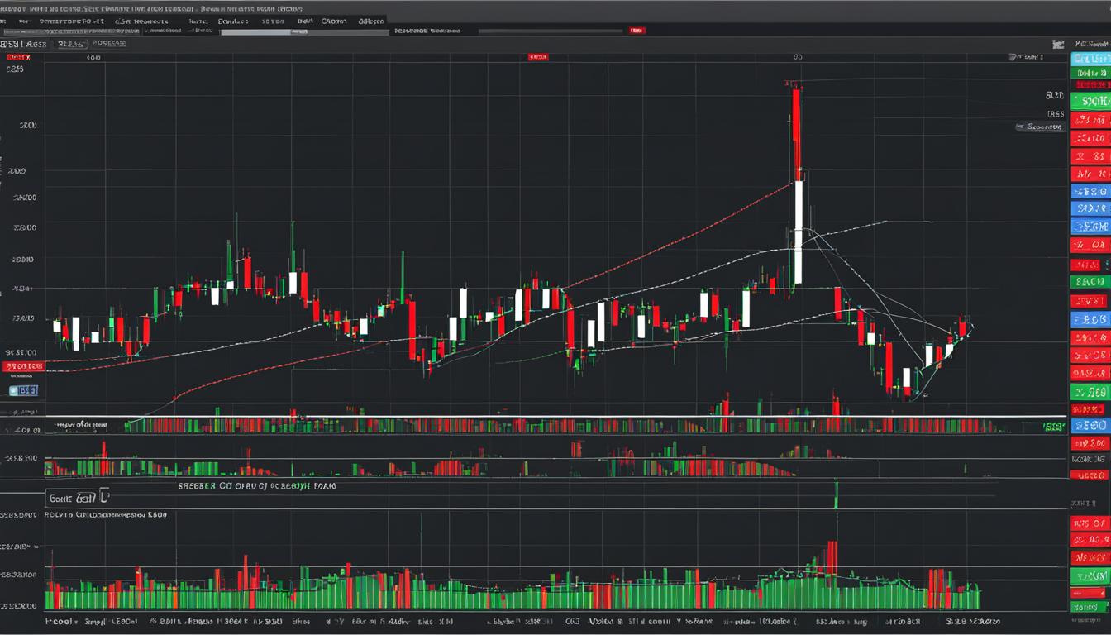Toggle the boxed price label below the bid tag
The image size is (1111, 635).
pyautogui.click(x=23, y=389)
